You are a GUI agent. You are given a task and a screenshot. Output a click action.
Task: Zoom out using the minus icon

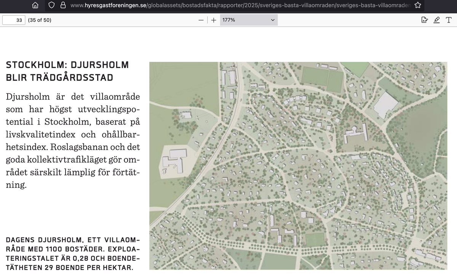tap(201, 20)
